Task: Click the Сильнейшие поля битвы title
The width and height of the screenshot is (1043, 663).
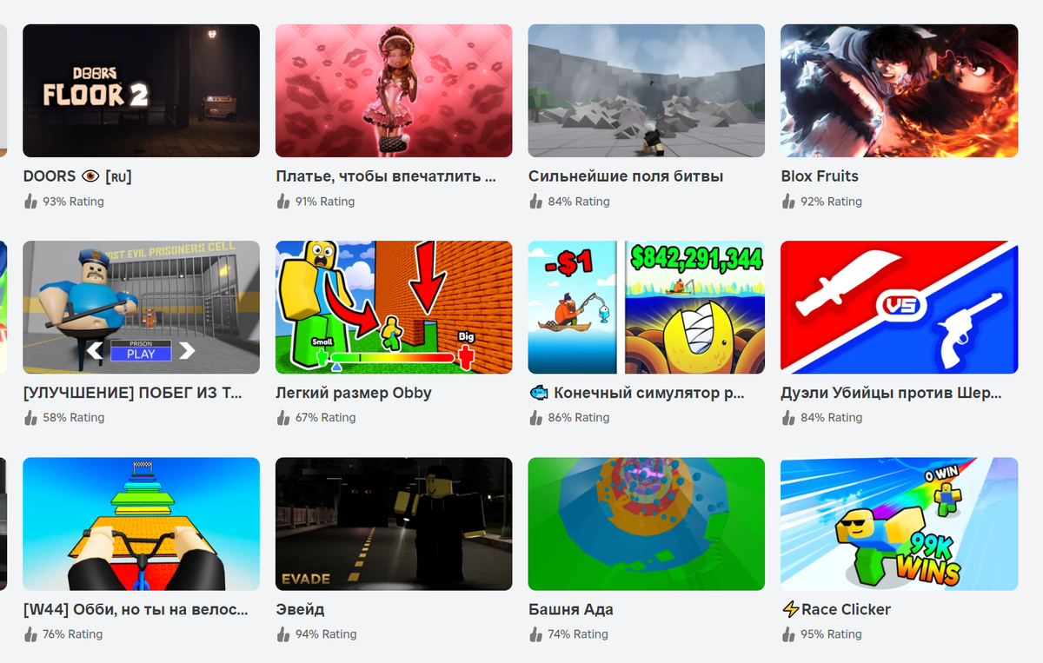Action: (x=626, y=176)
